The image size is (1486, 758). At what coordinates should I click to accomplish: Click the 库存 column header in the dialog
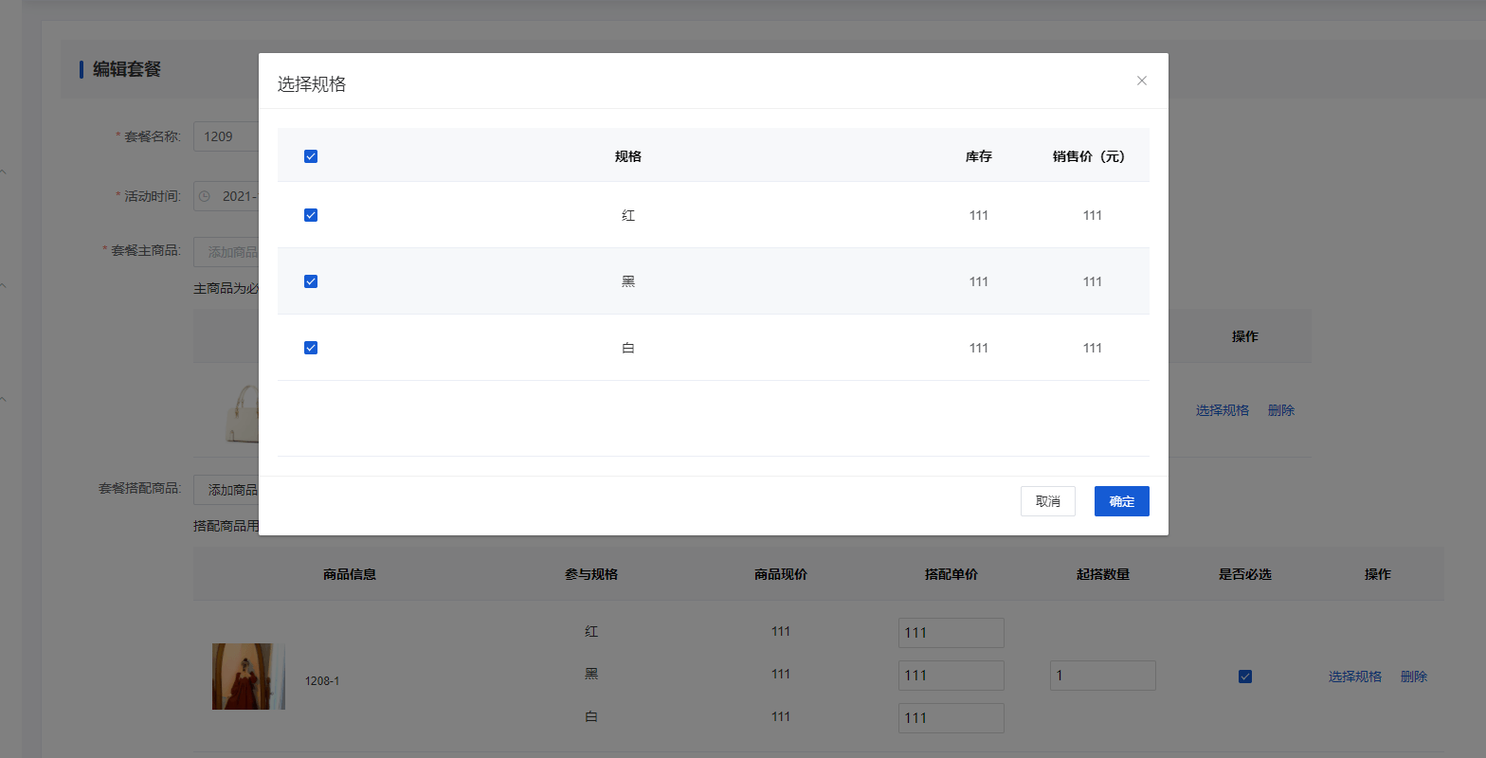pos(979,156)
